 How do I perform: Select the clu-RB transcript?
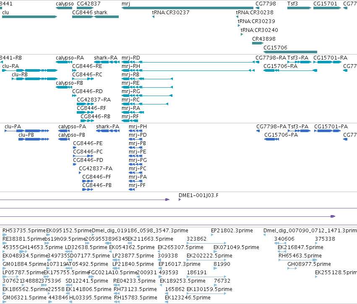[34, 79]
